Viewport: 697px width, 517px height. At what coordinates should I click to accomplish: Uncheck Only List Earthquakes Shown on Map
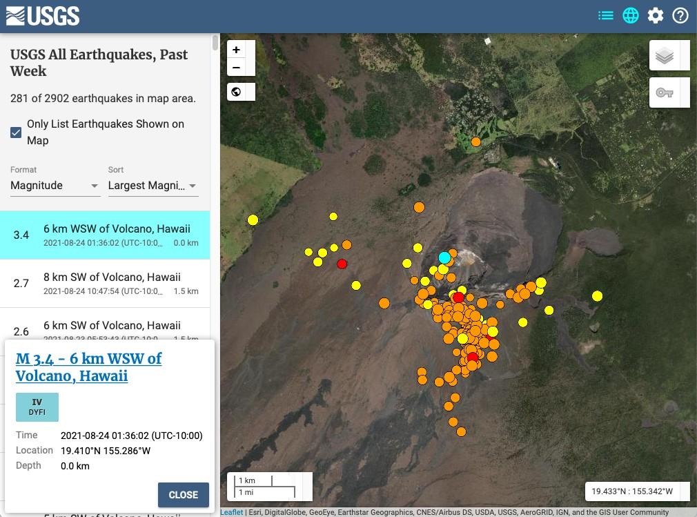(16, 133)
